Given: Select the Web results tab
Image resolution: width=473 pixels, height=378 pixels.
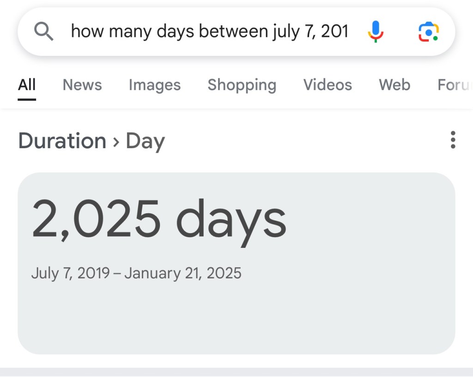Looking at the screenshot, I should 394,85.
